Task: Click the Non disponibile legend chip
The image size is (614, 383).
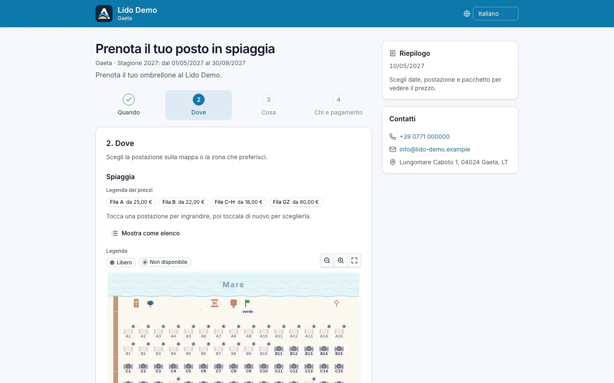Action: [165, 262]
